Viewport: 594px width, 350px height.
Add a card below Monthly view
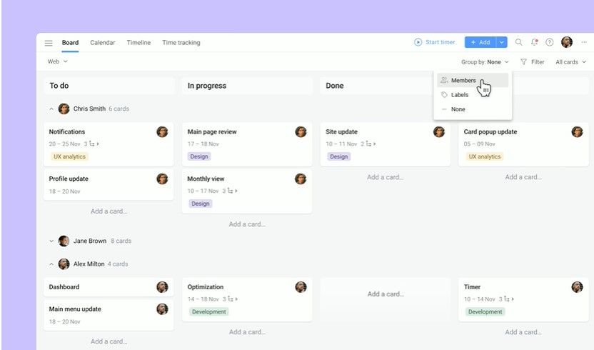tap(247, 224)
